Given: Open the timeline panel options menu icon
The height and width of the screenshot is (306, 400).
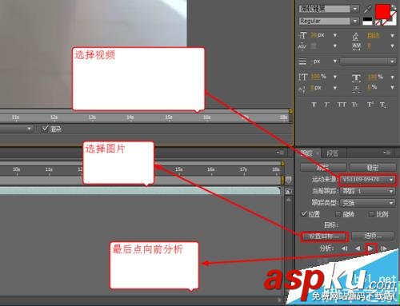Looking at the screenshot, I should tap(280, 153).
